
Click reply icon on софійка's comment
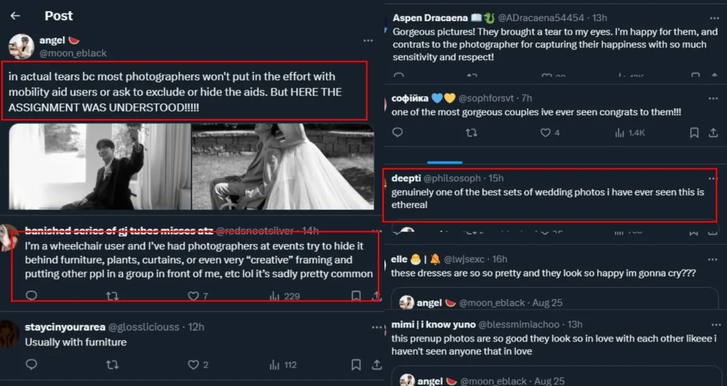(397, 133)
